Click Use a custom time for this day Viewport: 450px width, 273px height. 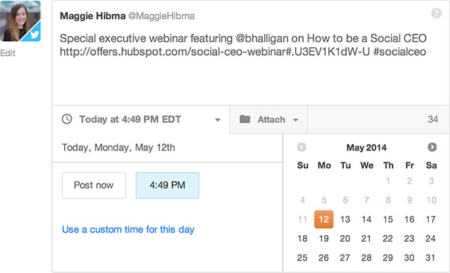point(128,229)
